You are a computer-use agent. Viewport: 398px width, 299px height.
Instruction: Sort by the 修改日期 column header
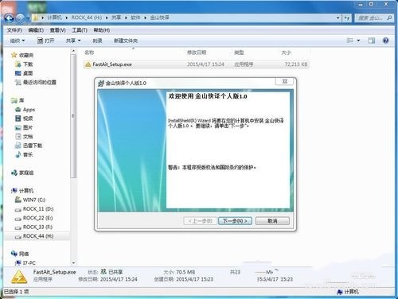197,52
